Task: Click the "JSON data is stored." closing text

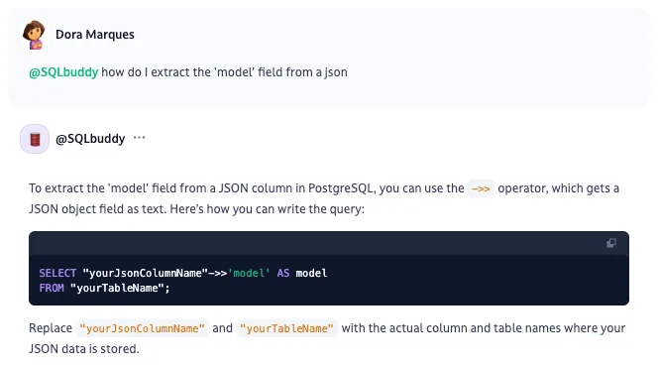Action: [83, 349]
